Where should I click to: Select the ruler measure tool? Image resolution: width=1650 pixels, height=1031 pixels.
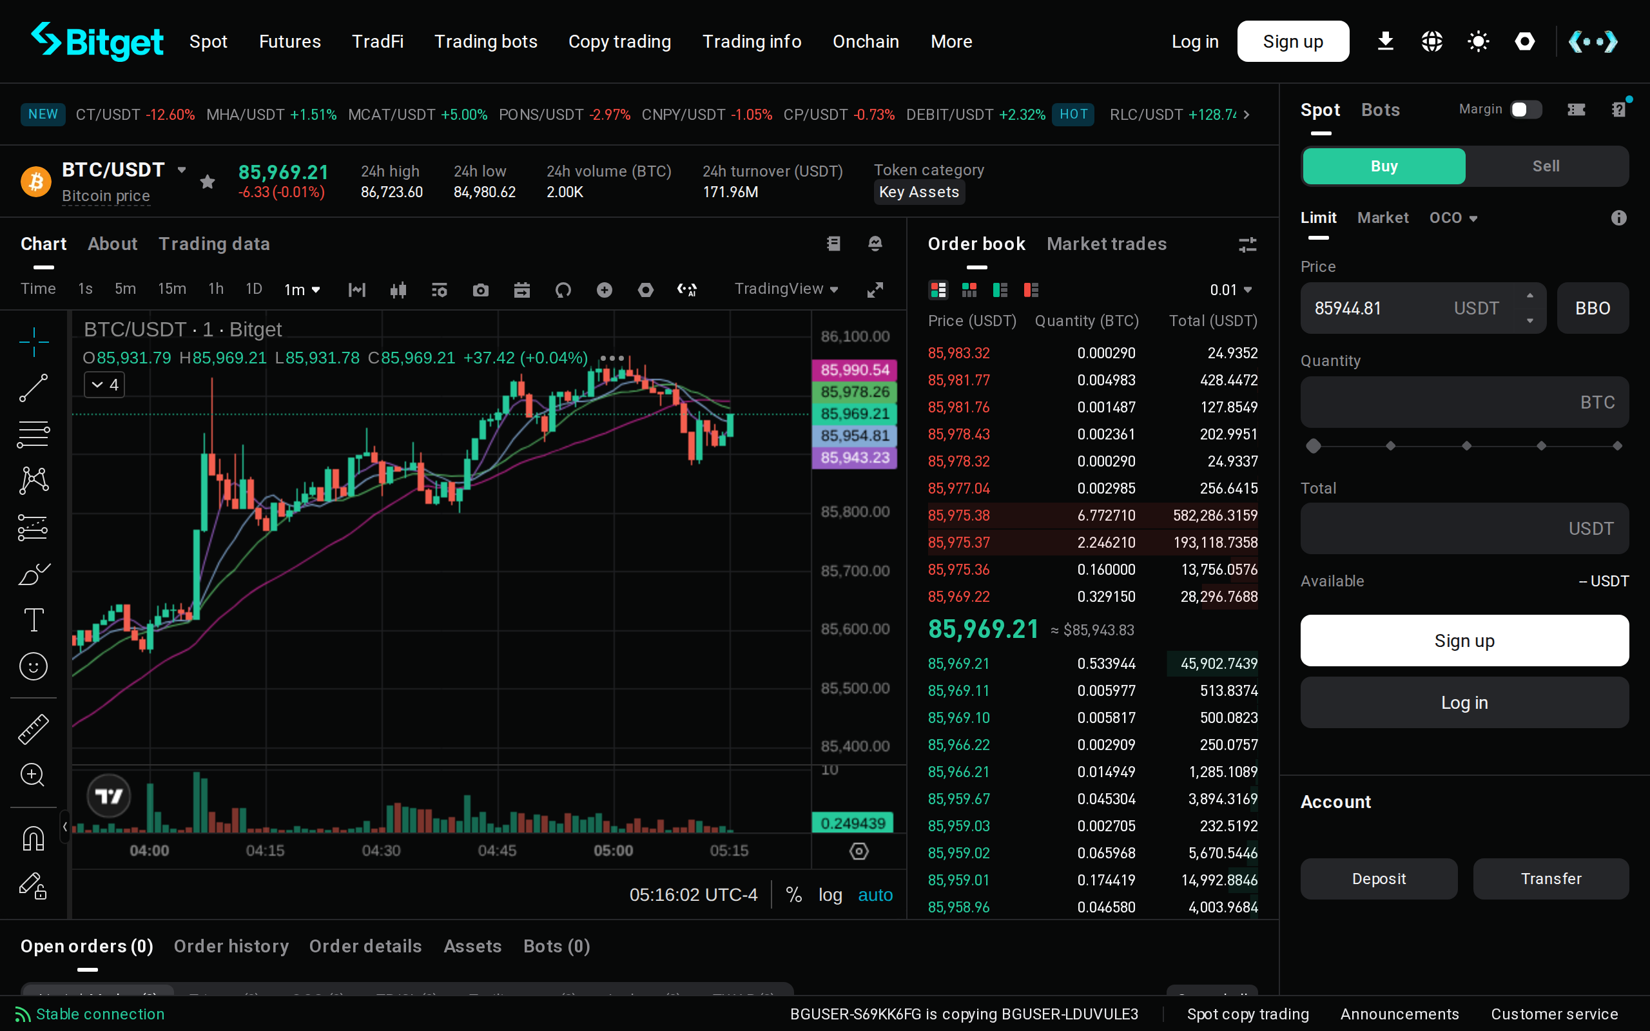tap(34, 729)
